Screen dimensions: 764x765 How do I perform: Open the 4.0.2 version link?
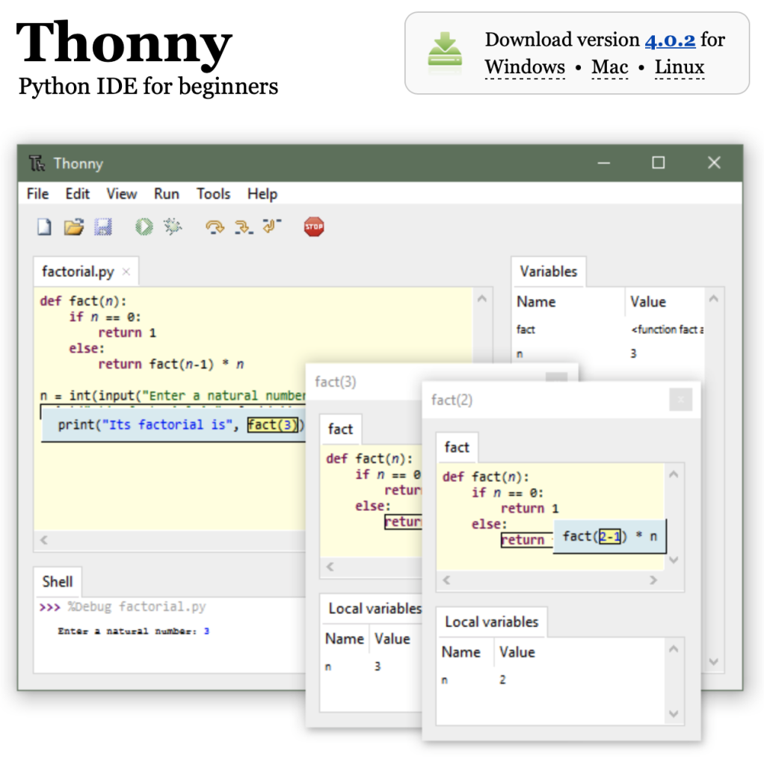(x=670, y=40)
